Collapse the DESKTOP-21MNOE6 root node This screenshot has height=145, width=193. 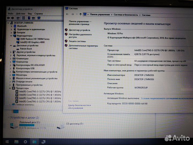[x=8, y=23]
